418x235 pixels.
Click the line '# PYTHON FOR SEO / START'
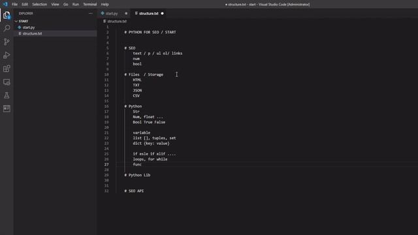150,32
